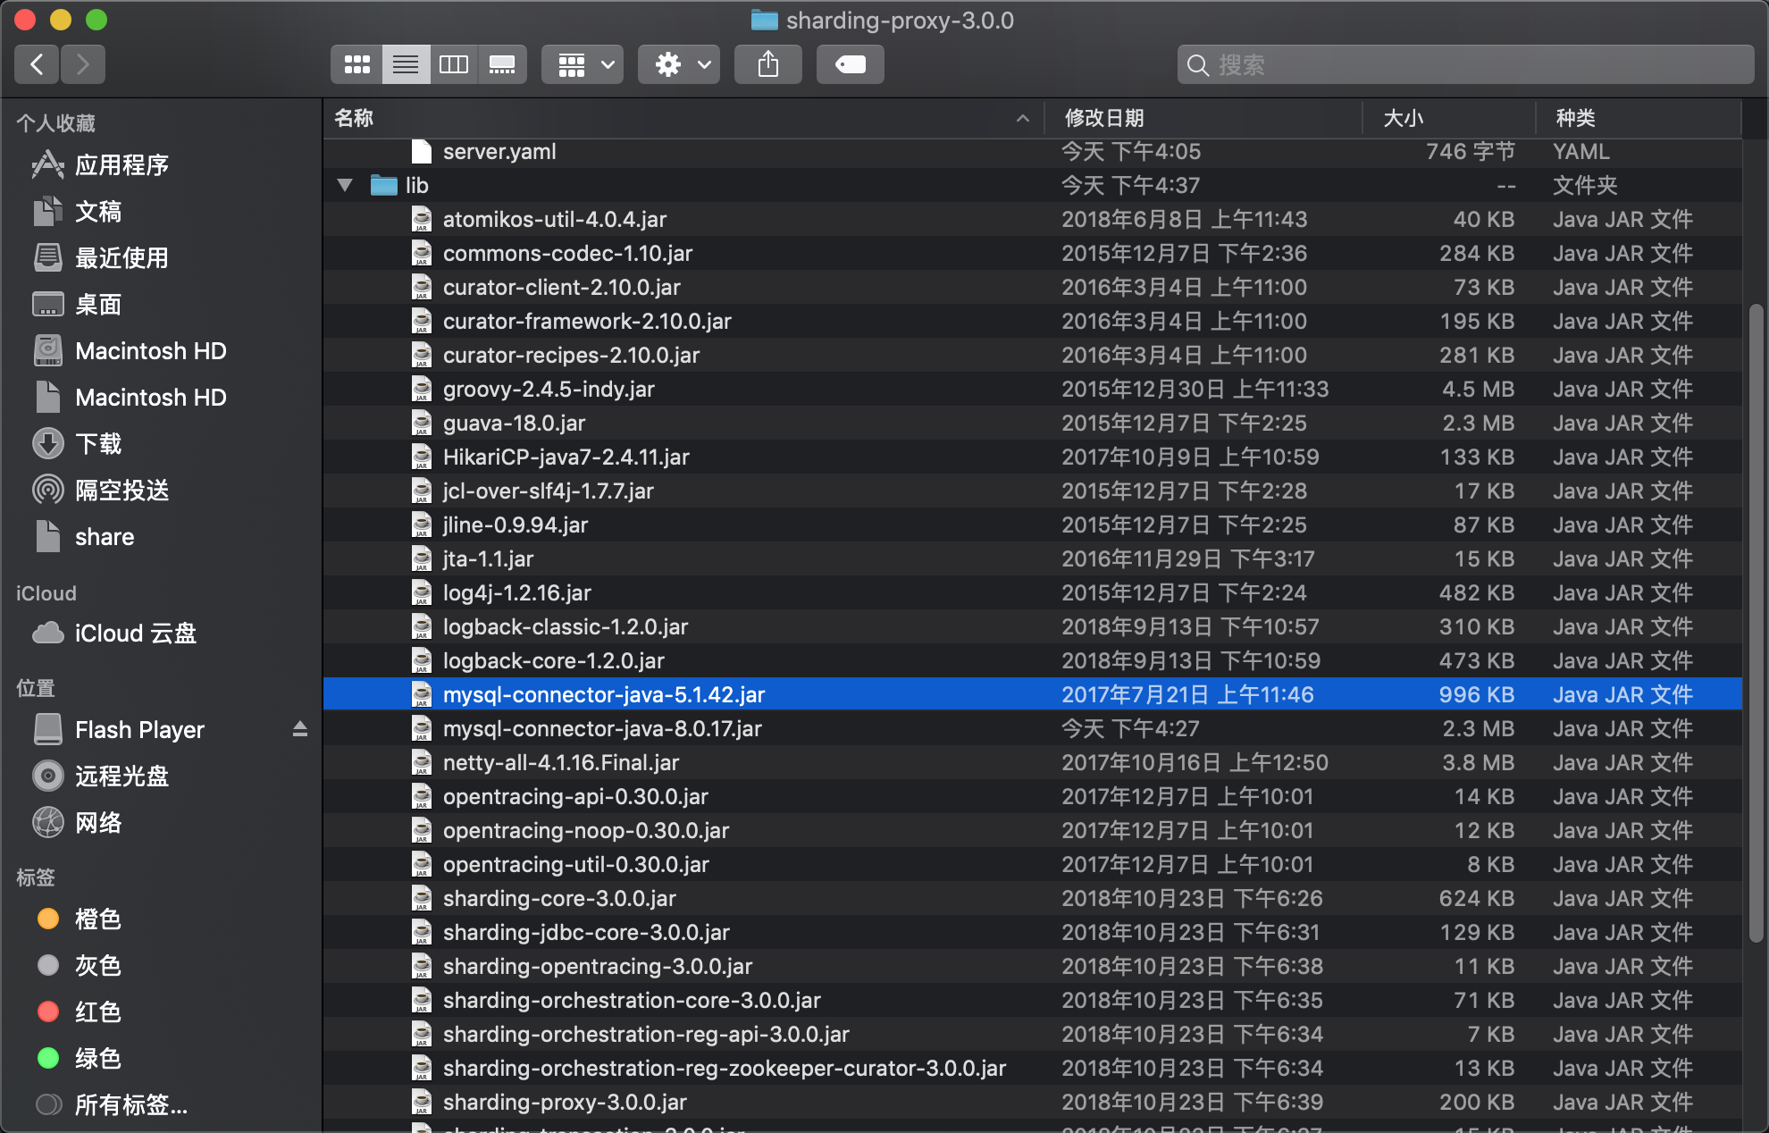Screen dimensions: 1769x1133
Task: Eject the Flash Player volume
Action: (301, 729)
